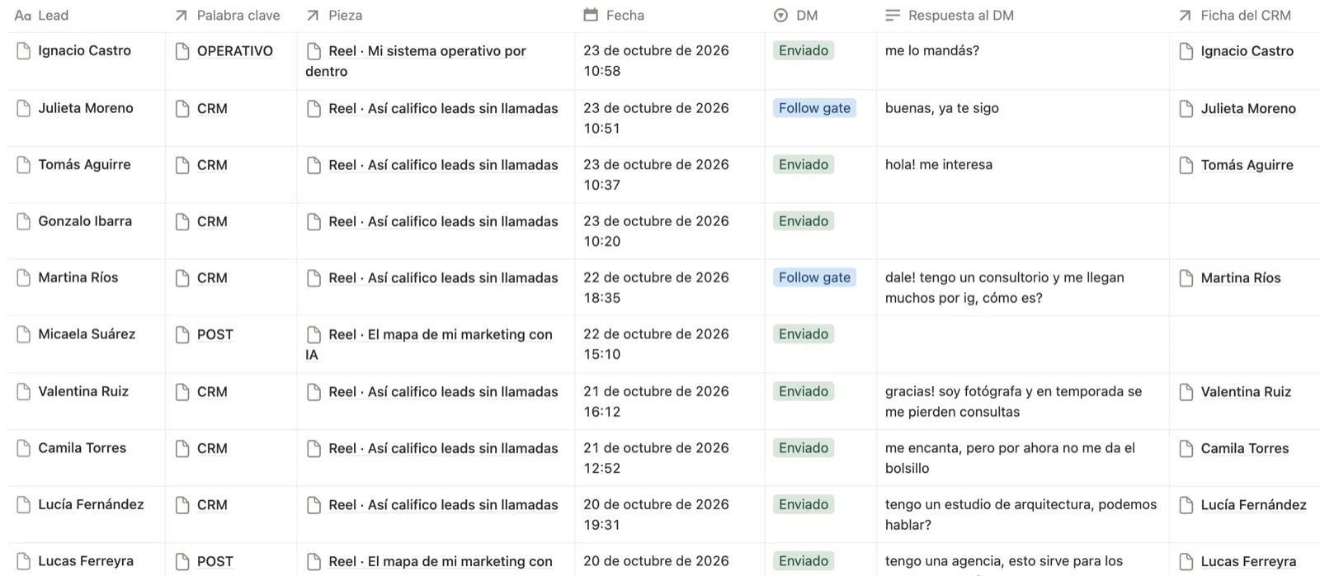
Task: Click the Follow gate tag in Julieta Moreno row
Action: click(x=814, y=108)
